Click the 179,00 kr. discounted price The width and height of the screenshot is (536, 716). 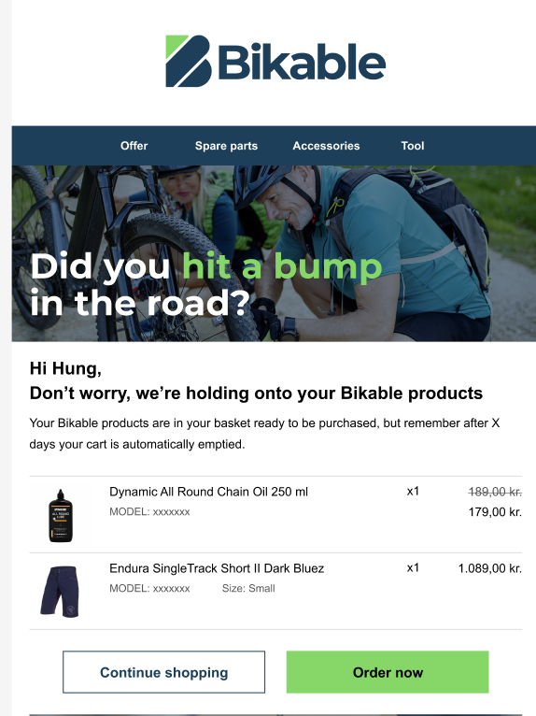[x=495, y=512]
